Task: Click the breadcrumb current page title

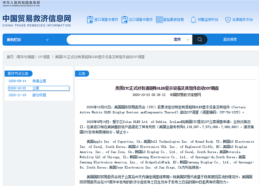Action: click(100, 57)
